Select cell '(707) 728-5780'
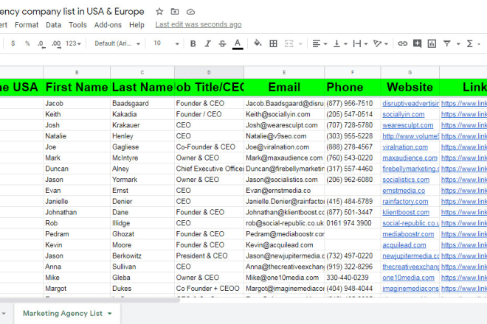This screenshot has height=324, width=487. click(x=353, y=125)
